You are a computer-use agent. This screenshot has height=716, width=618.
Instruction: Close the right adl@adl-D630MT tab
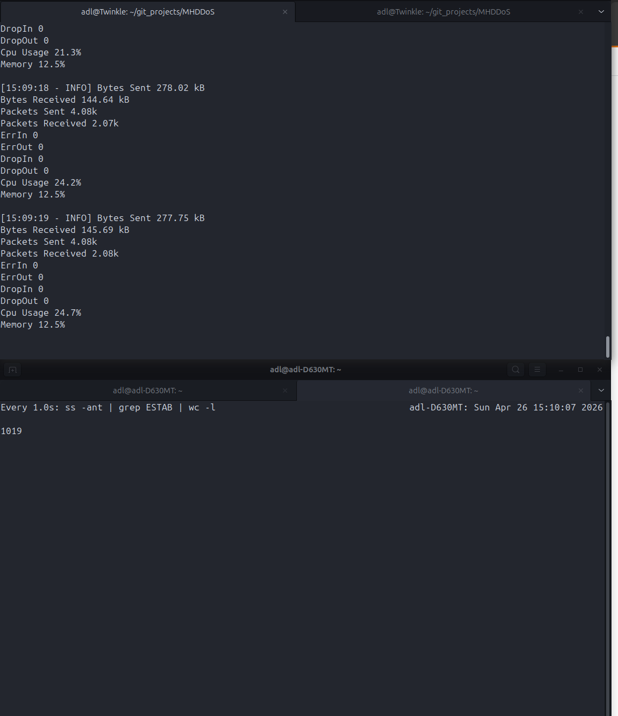580,390
